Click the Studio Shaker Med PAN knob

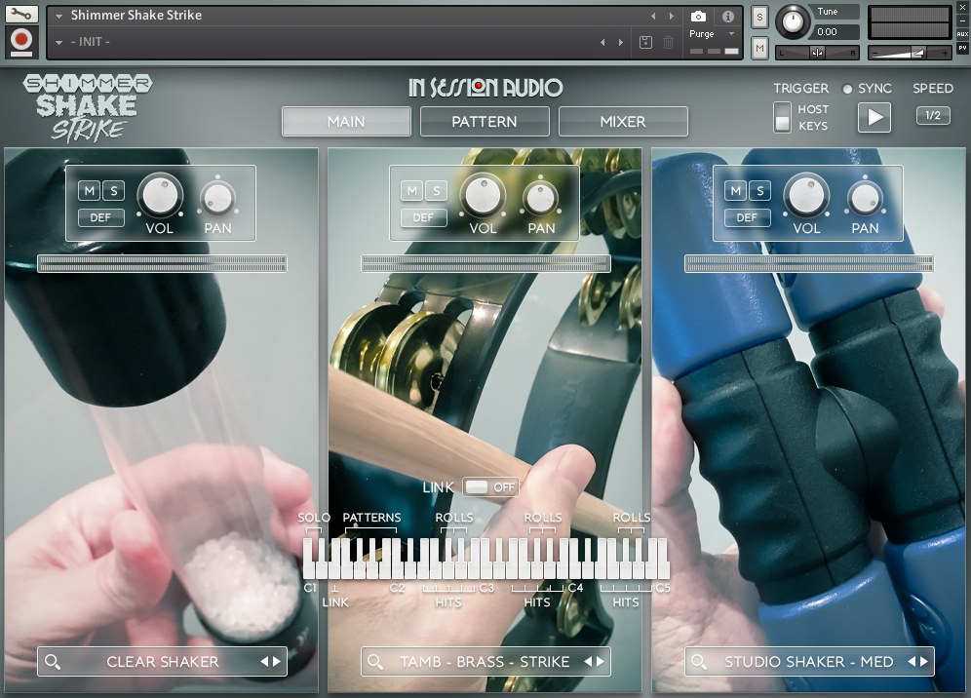[865, 198]
